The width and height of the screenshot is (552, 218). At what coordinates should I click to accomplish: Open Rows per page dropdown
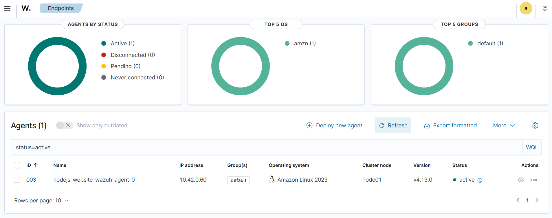(x=41, y=201)
